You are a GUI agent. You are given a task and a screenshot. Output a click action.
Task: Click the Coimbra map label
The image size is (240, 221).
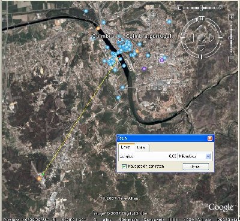click(103, 36)
